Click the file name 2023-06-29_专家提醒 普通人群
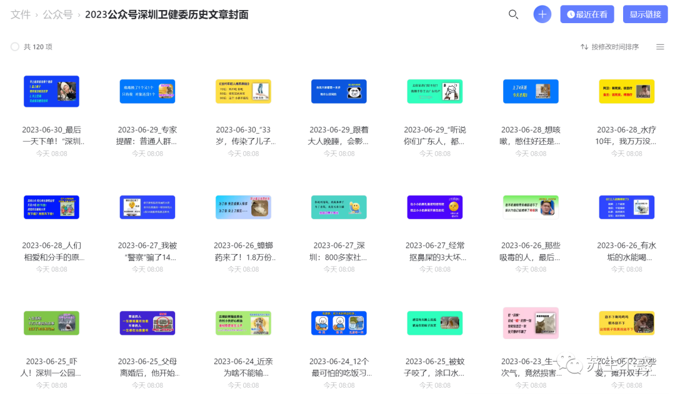The width and height of the screenshot is (675, 394). pos(147,135)
